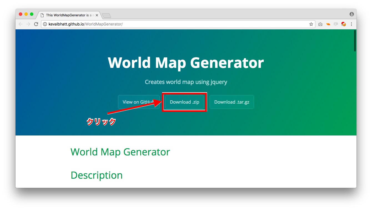Reload the page with the refresh icon
The image size is (372, 210).
click(36, 24)
